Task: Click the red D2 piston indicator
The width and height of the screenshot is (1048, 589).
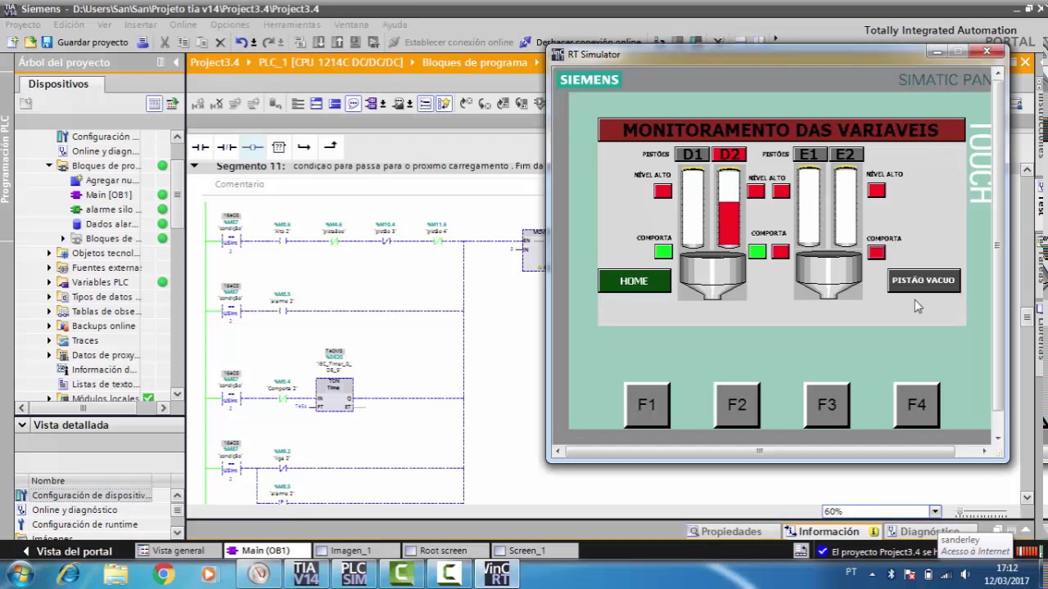Action: [730, 155]
